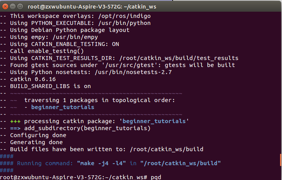The image size is (282, 180).
Task: Click the blue ==> arrow marker
Action: click(15, 128)
